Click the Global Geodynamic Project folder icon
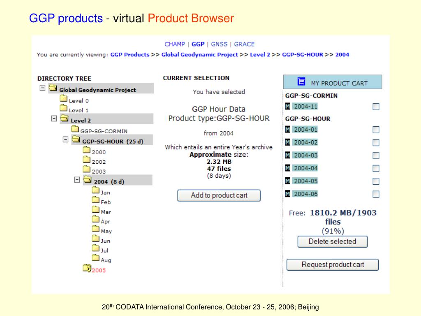Image resolution: width=421 pixels, height=316 pixels. coord(53,88)
